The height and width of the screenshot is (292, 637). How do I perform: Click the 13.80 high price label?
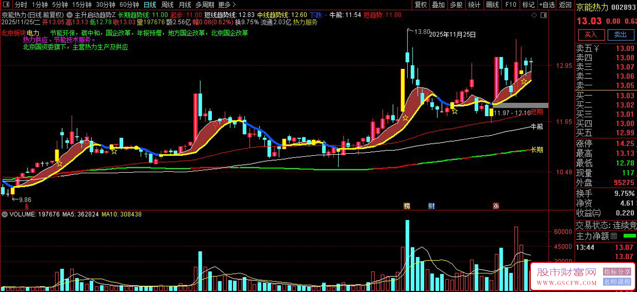[421, 32]
